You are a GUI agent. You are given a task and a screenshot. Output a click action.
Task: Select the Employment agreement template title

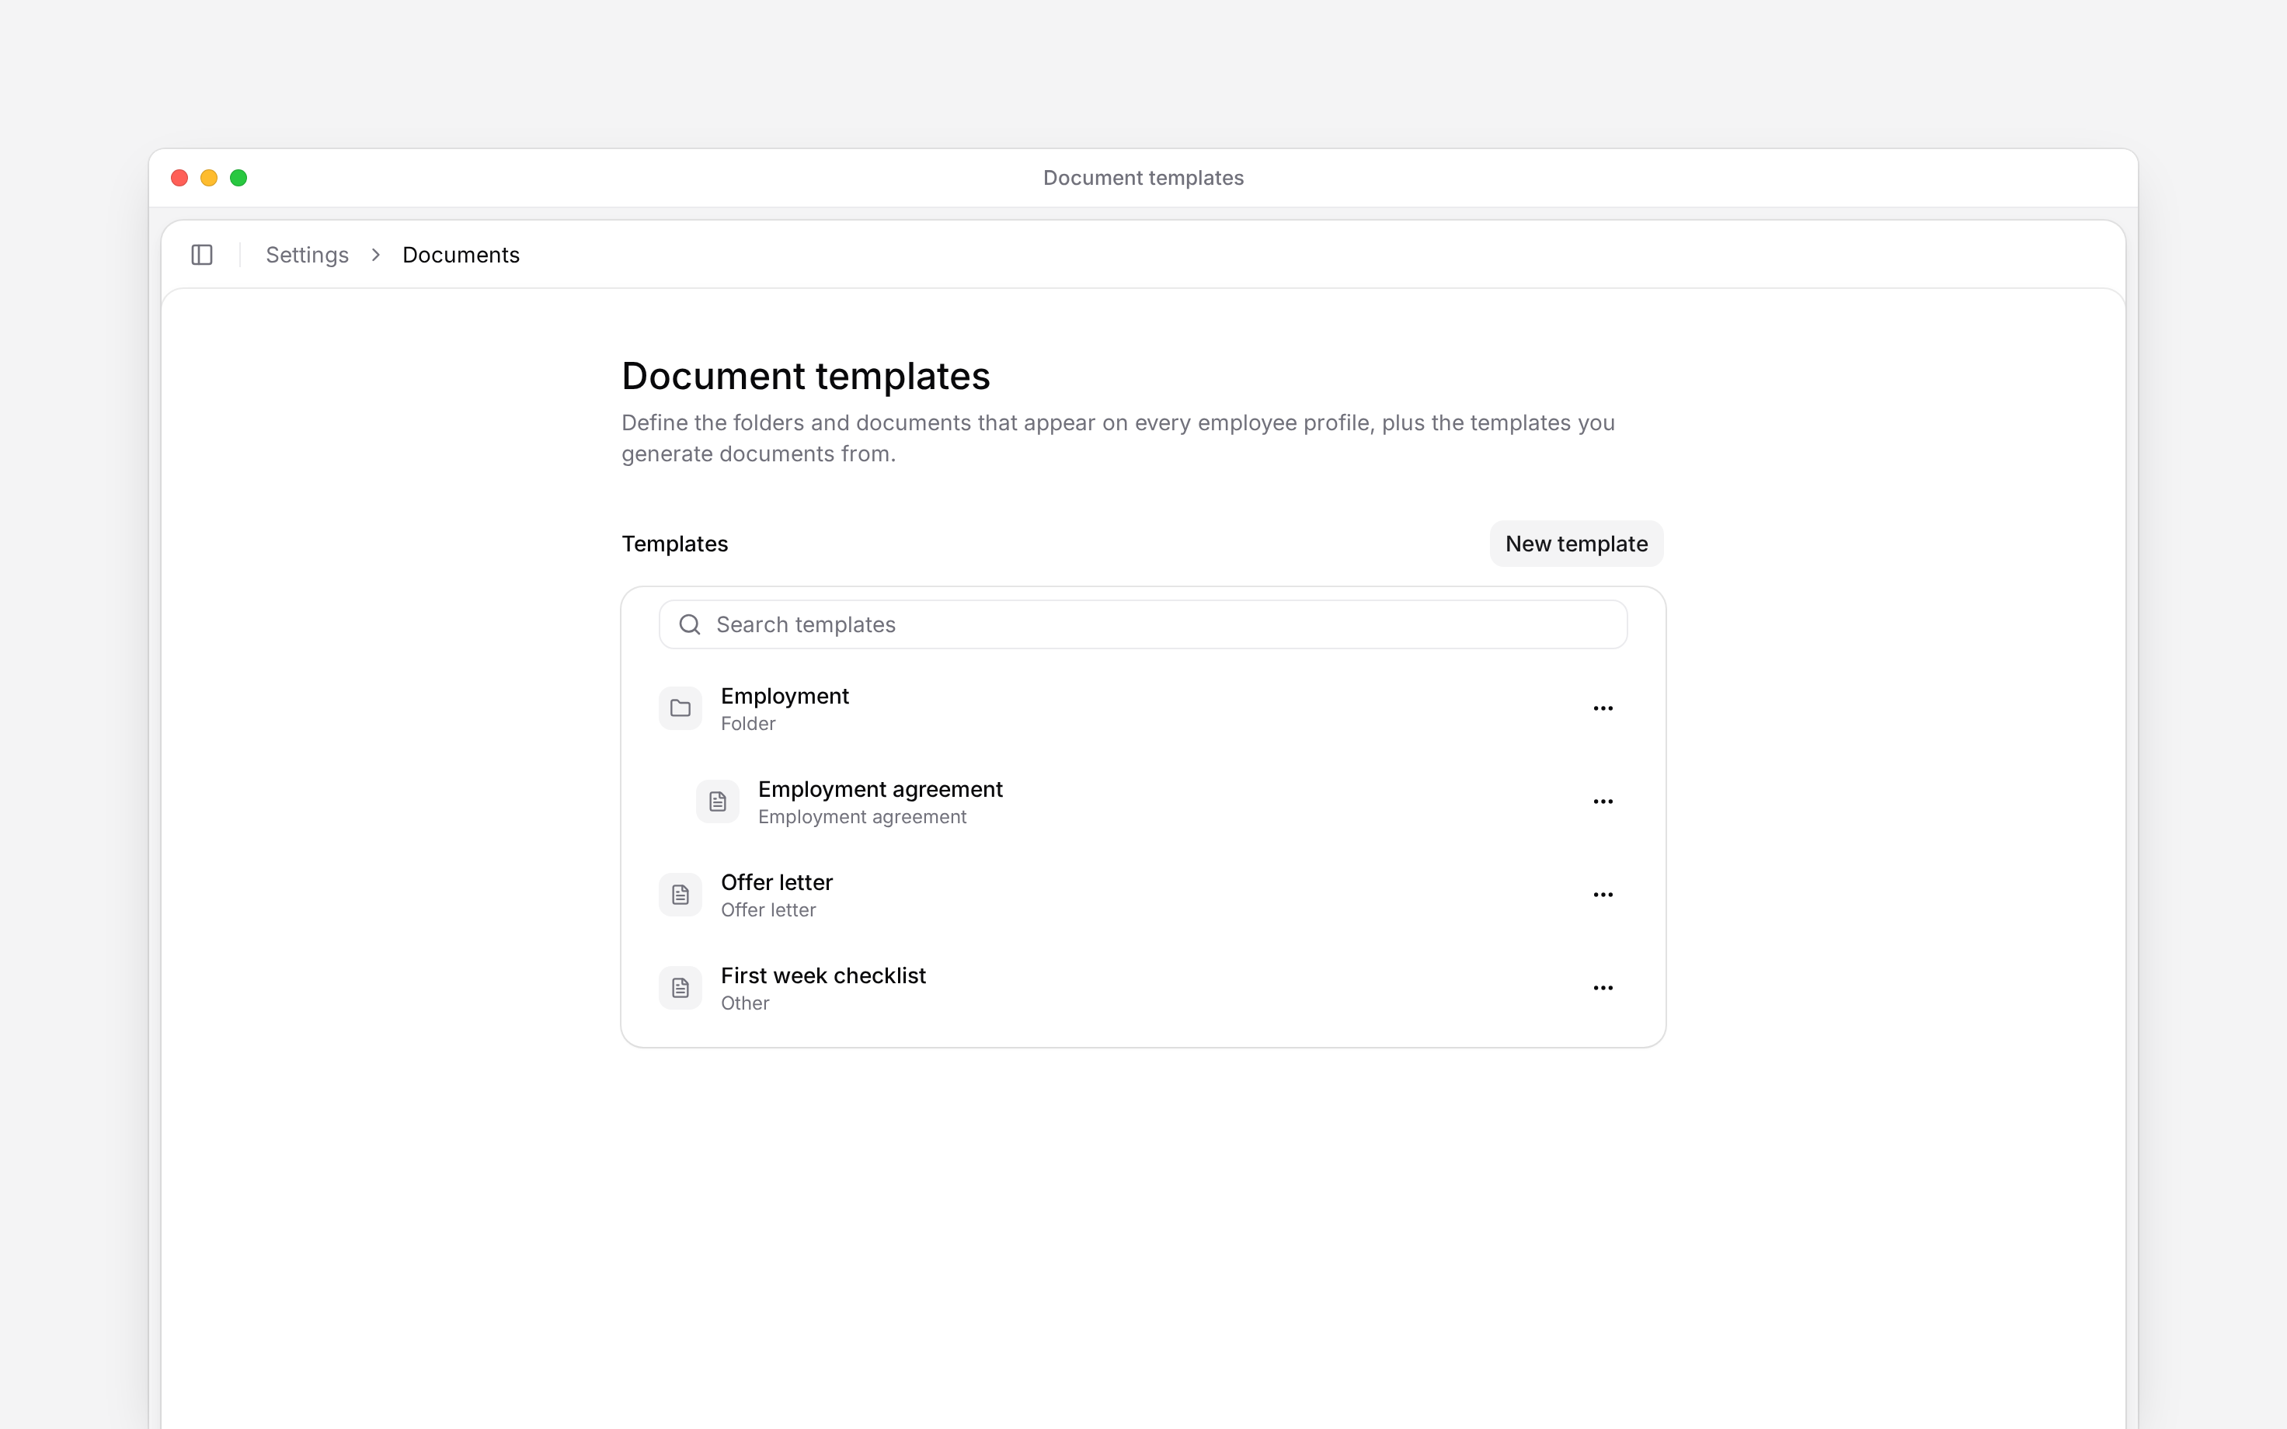(880, 789)
